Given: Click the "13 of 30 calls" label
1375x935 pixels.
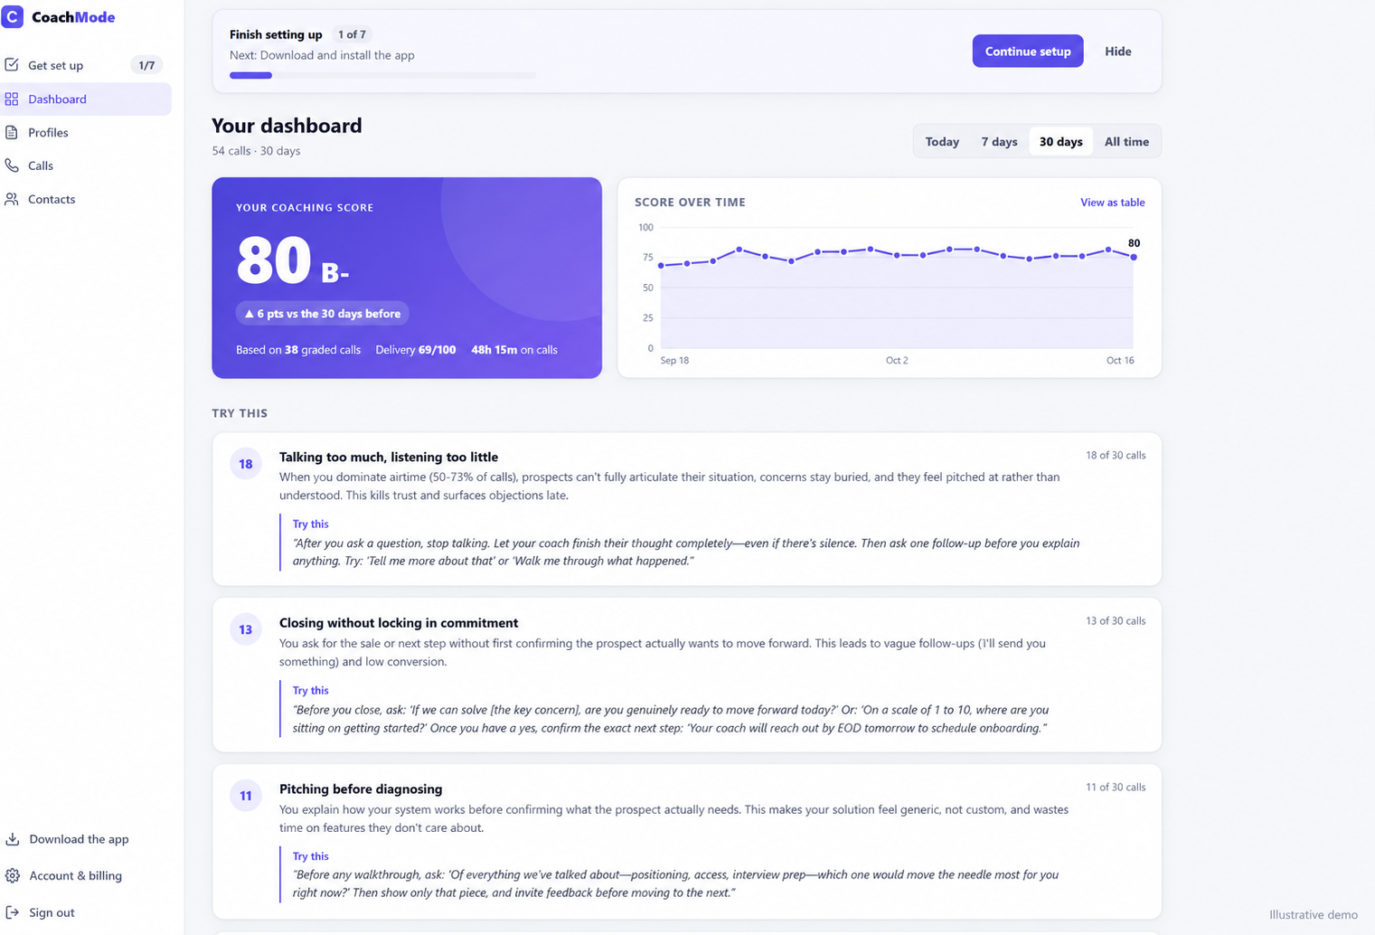Looking at the screenshot, I should point(1116,620).
